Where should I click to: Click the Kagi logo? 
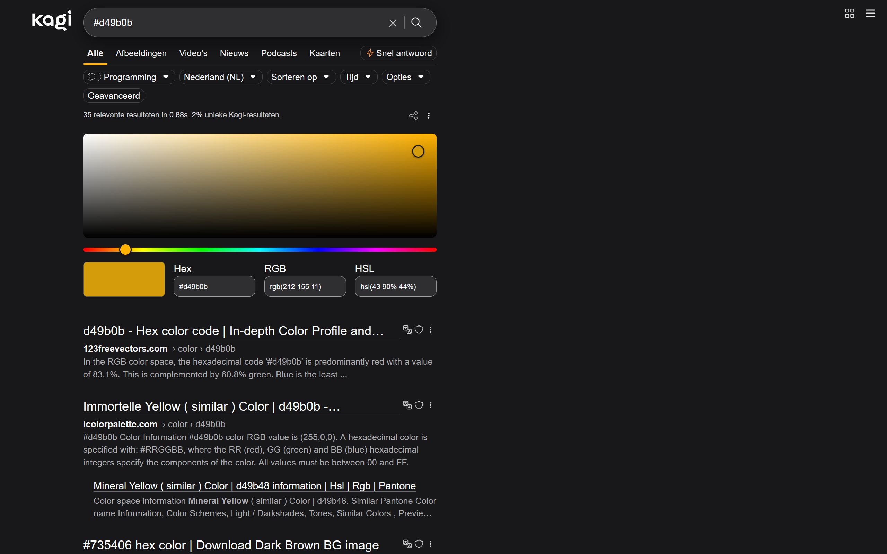(x=52, y=20)
